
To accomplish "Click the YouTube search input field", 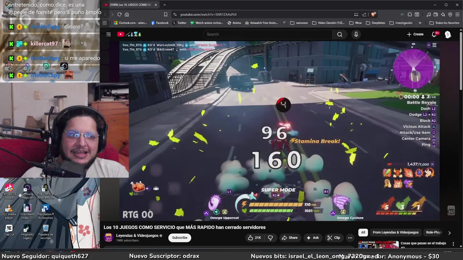I will click(268, 34).
